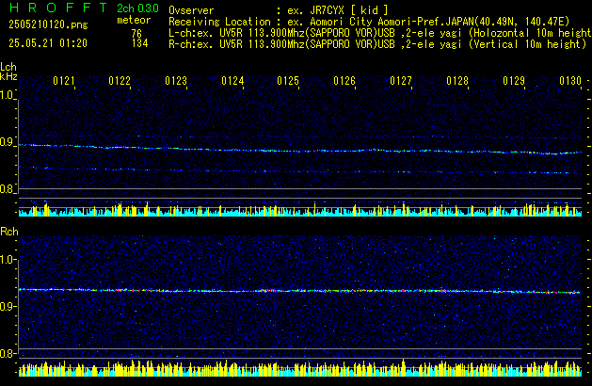
Task: Click the 0129 time marker
Action: [x=514, y=81]
